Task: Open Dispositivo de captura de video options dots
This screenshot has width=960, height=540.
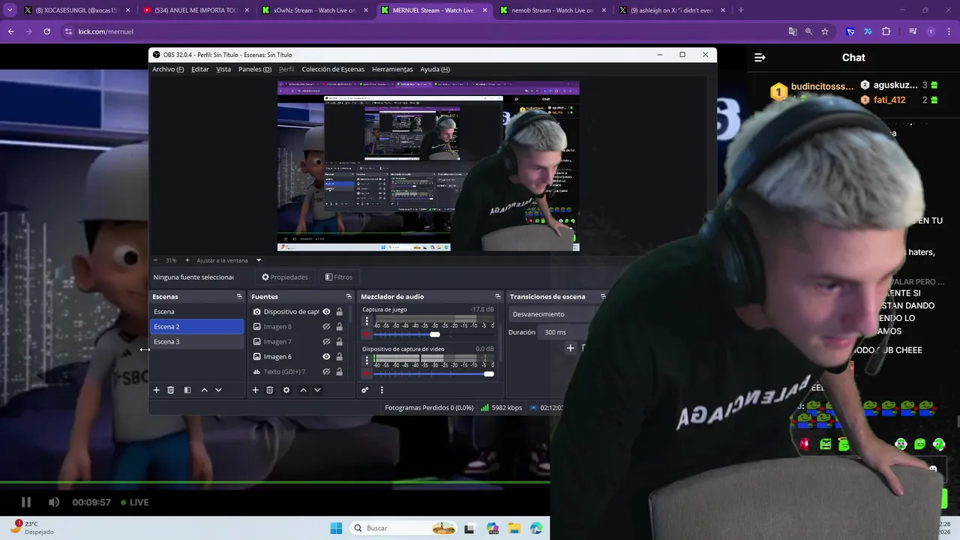Action: coord(367,361)
